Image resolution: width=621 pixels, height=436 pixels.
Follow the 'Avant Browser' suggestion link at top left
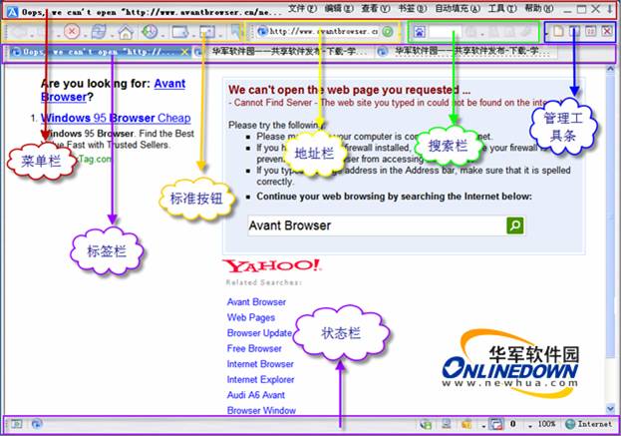[x=113, y=90]
